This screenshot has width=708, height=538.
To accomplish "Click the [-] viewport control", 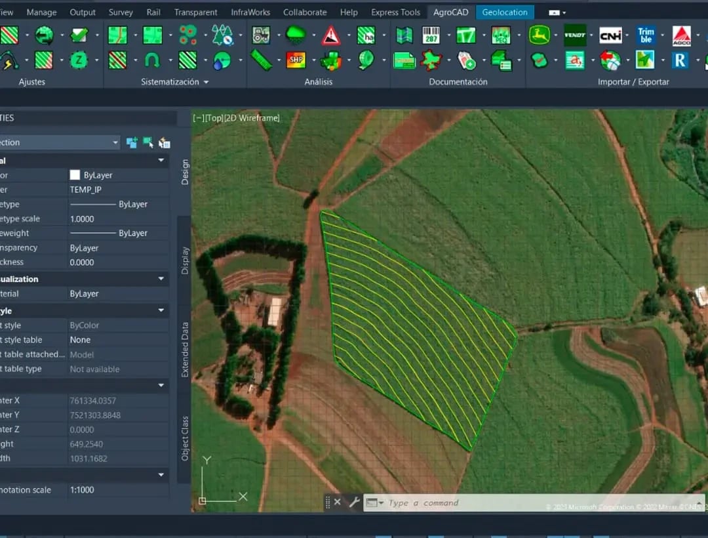I will [199, 118].
